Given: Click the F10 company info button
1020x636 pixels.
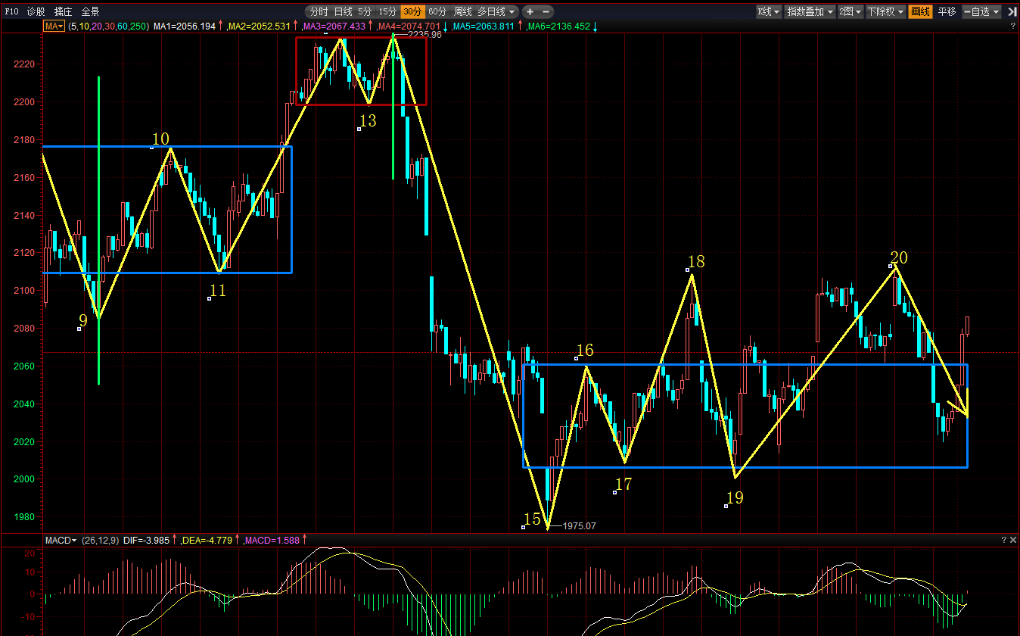Looking at the screenshot, I should click(12, 12).
